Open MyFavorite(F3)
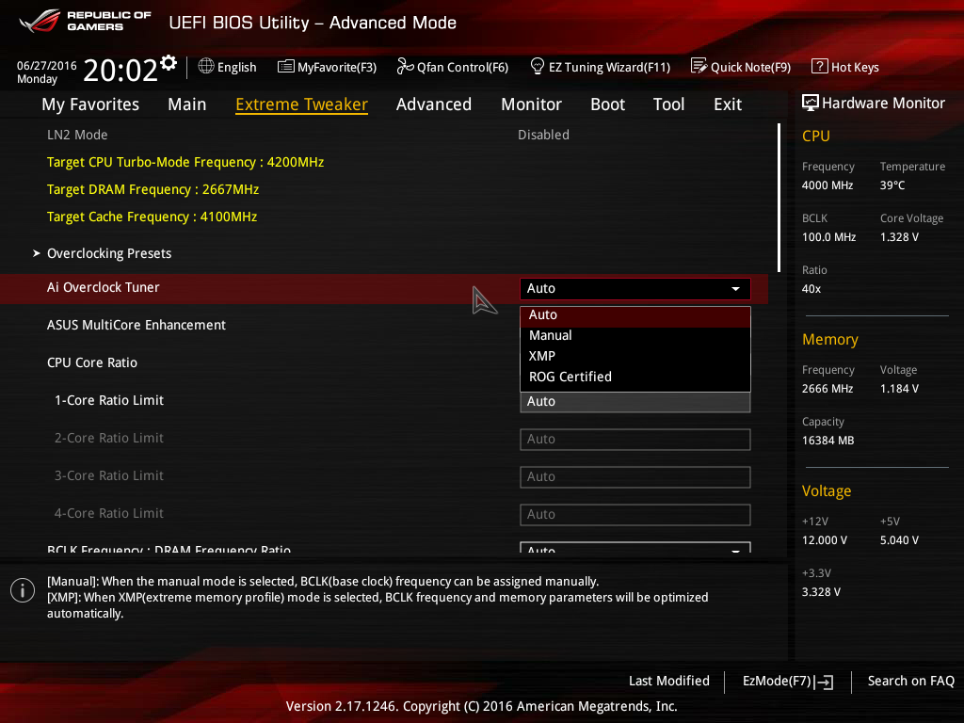964x723 pixels. (327, 67)
